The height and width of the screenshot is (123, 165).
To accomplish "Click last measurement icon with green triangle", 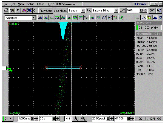I will (x=121, y=18).
